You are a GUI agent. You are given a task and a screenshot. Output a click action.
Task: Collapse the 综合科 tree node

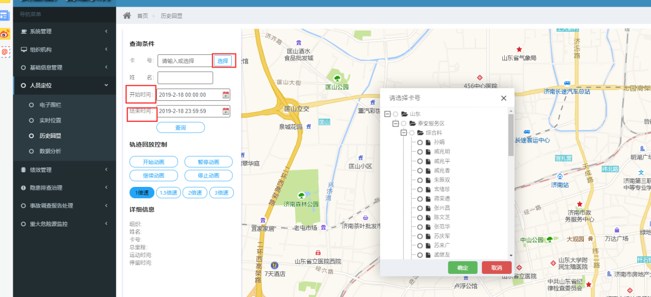pyautogui.click(x=404, y=133)
